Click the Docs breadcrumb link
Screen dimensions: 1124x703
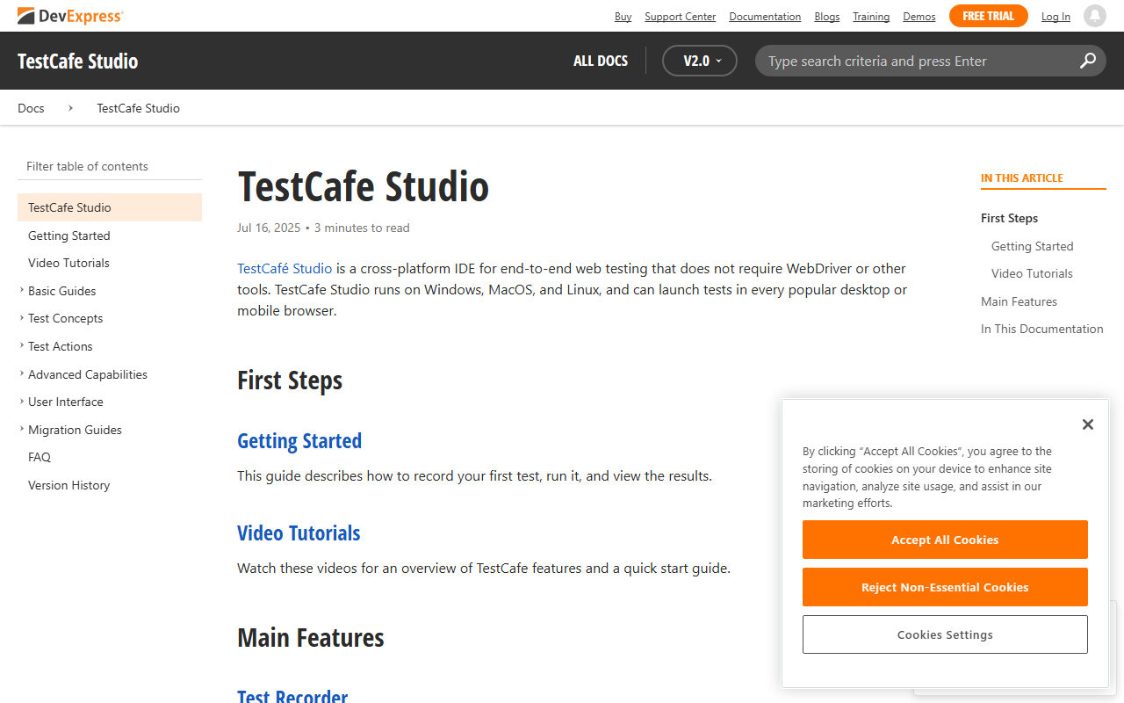click(x=31, y=108)
